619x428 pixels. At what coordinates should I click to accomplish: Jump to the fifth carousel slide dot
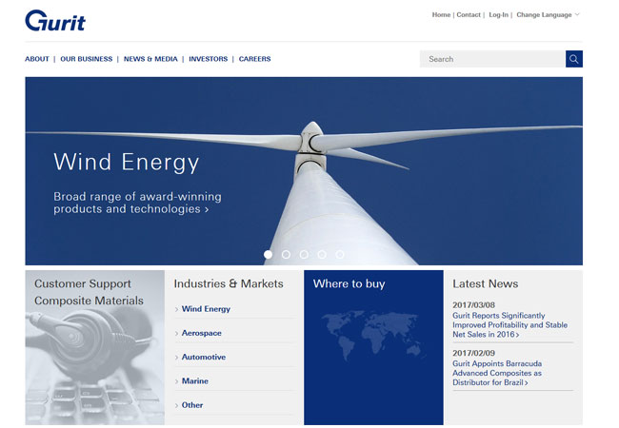coord(340,255)
